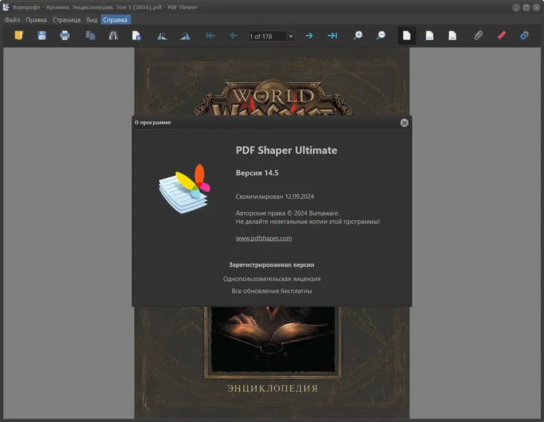Click the 'PDF Shaper Ultimate' title text

(x=286, y=150)
